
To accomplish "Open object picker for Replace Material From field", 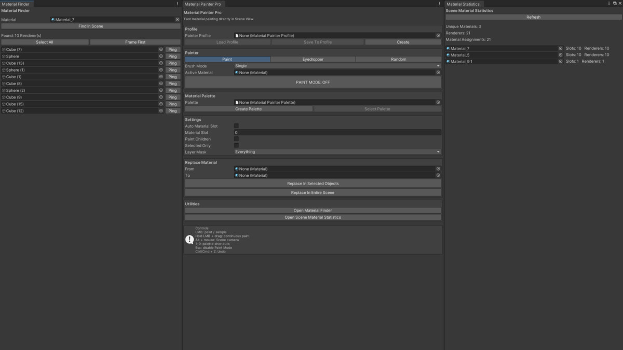I will tap(438, 169).
